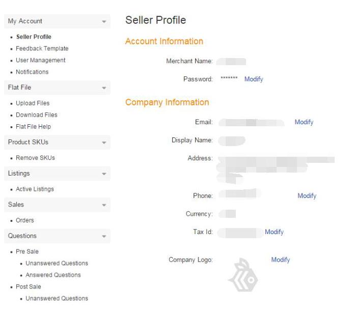
Task: Open Seller Profile in sidebar
Action: 34,37
